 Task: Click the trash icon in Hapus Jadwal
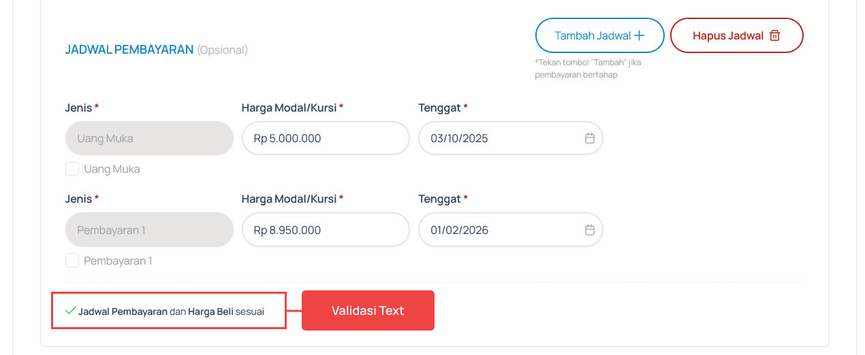pos(774,35)
